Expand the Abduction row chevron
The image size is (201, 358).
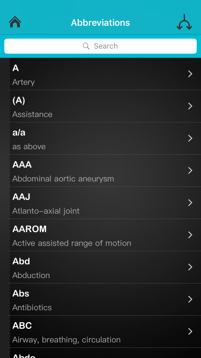(190, 267)
